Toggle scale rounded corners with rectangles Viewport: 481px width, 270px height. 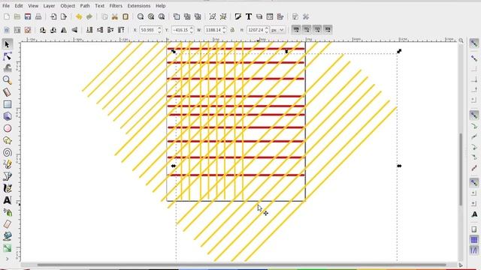pos(307,30)
